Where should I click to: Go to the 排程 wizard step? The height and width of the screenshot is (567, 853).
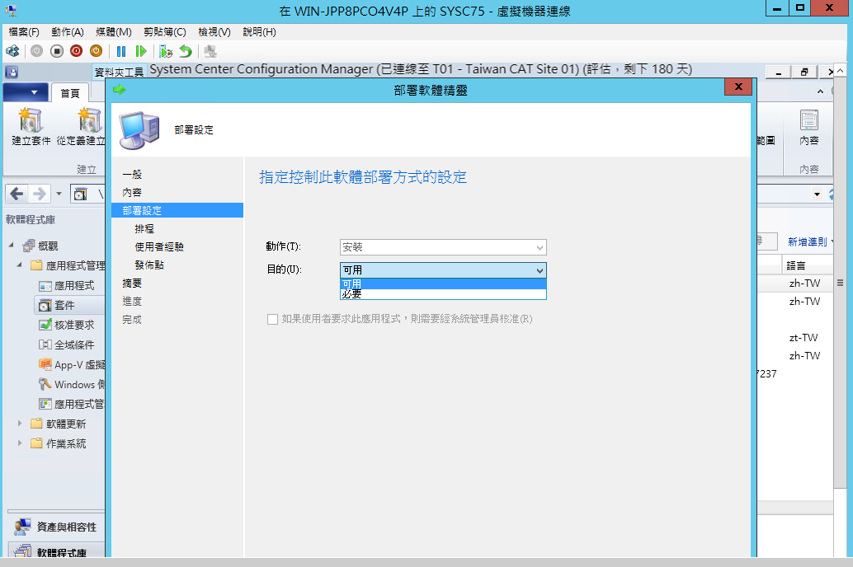coord(144,229)
